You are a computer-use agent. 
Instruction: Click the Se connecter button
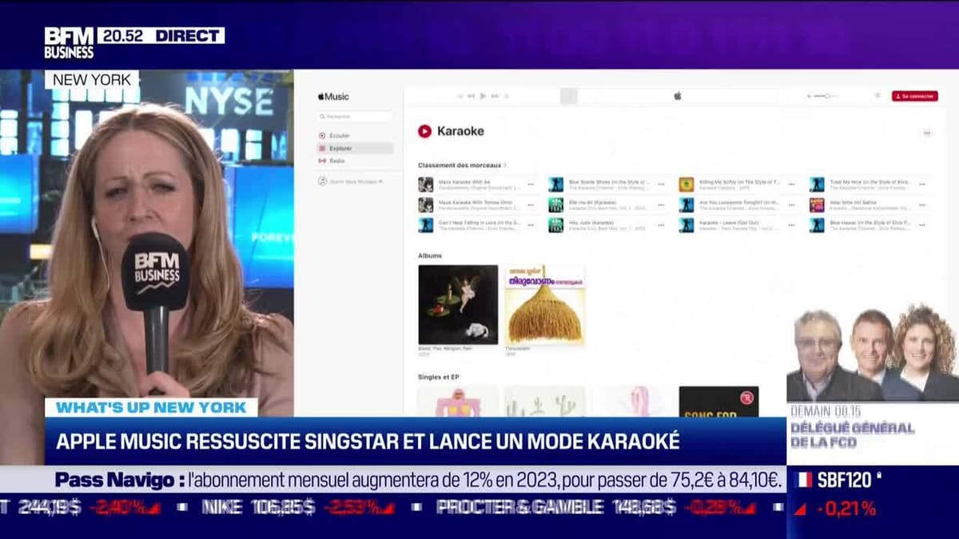[x=915, y=96]
